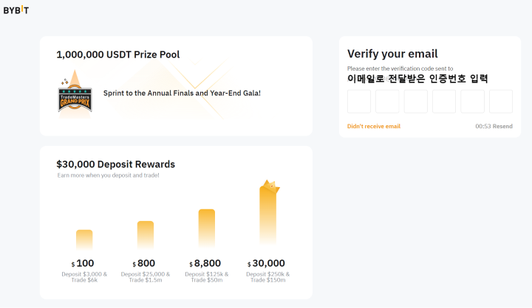532x308 pixels.
Task: Click the Resend countdown button
Action: (494, 126)
